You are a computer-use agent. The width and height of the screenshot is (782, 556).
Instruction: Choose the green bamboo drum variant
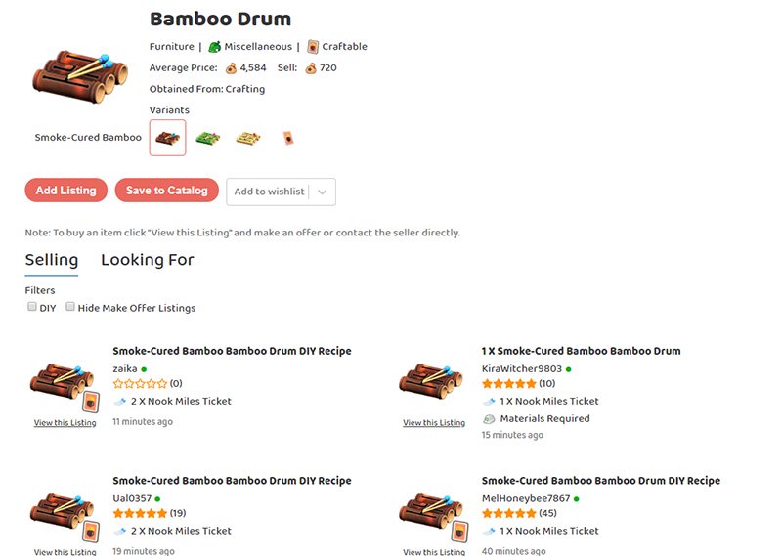(x=207, y=138)
